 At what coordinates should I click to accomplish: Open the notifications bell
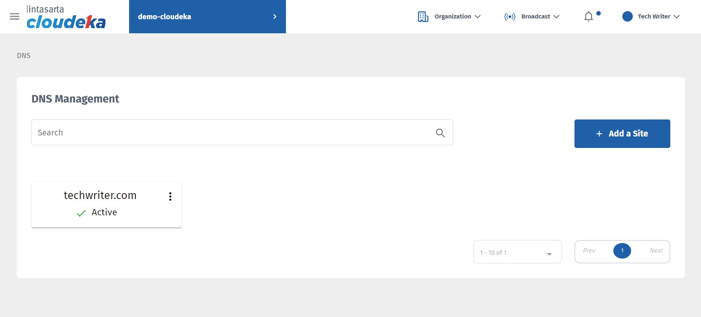(589, 17)
